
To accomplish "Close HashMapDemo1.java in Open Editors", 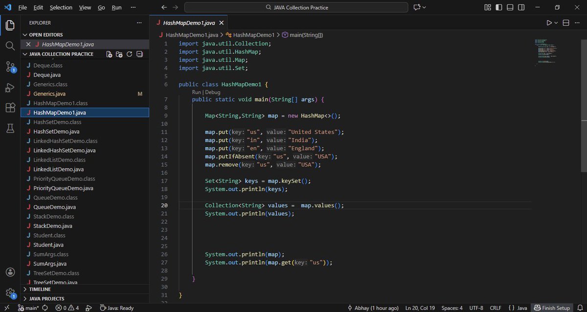I will pos(28,44).
